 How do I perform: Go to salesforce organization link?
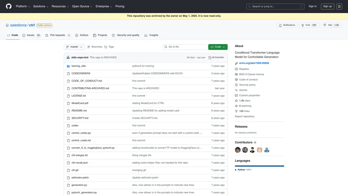click(x=18, y=25)
